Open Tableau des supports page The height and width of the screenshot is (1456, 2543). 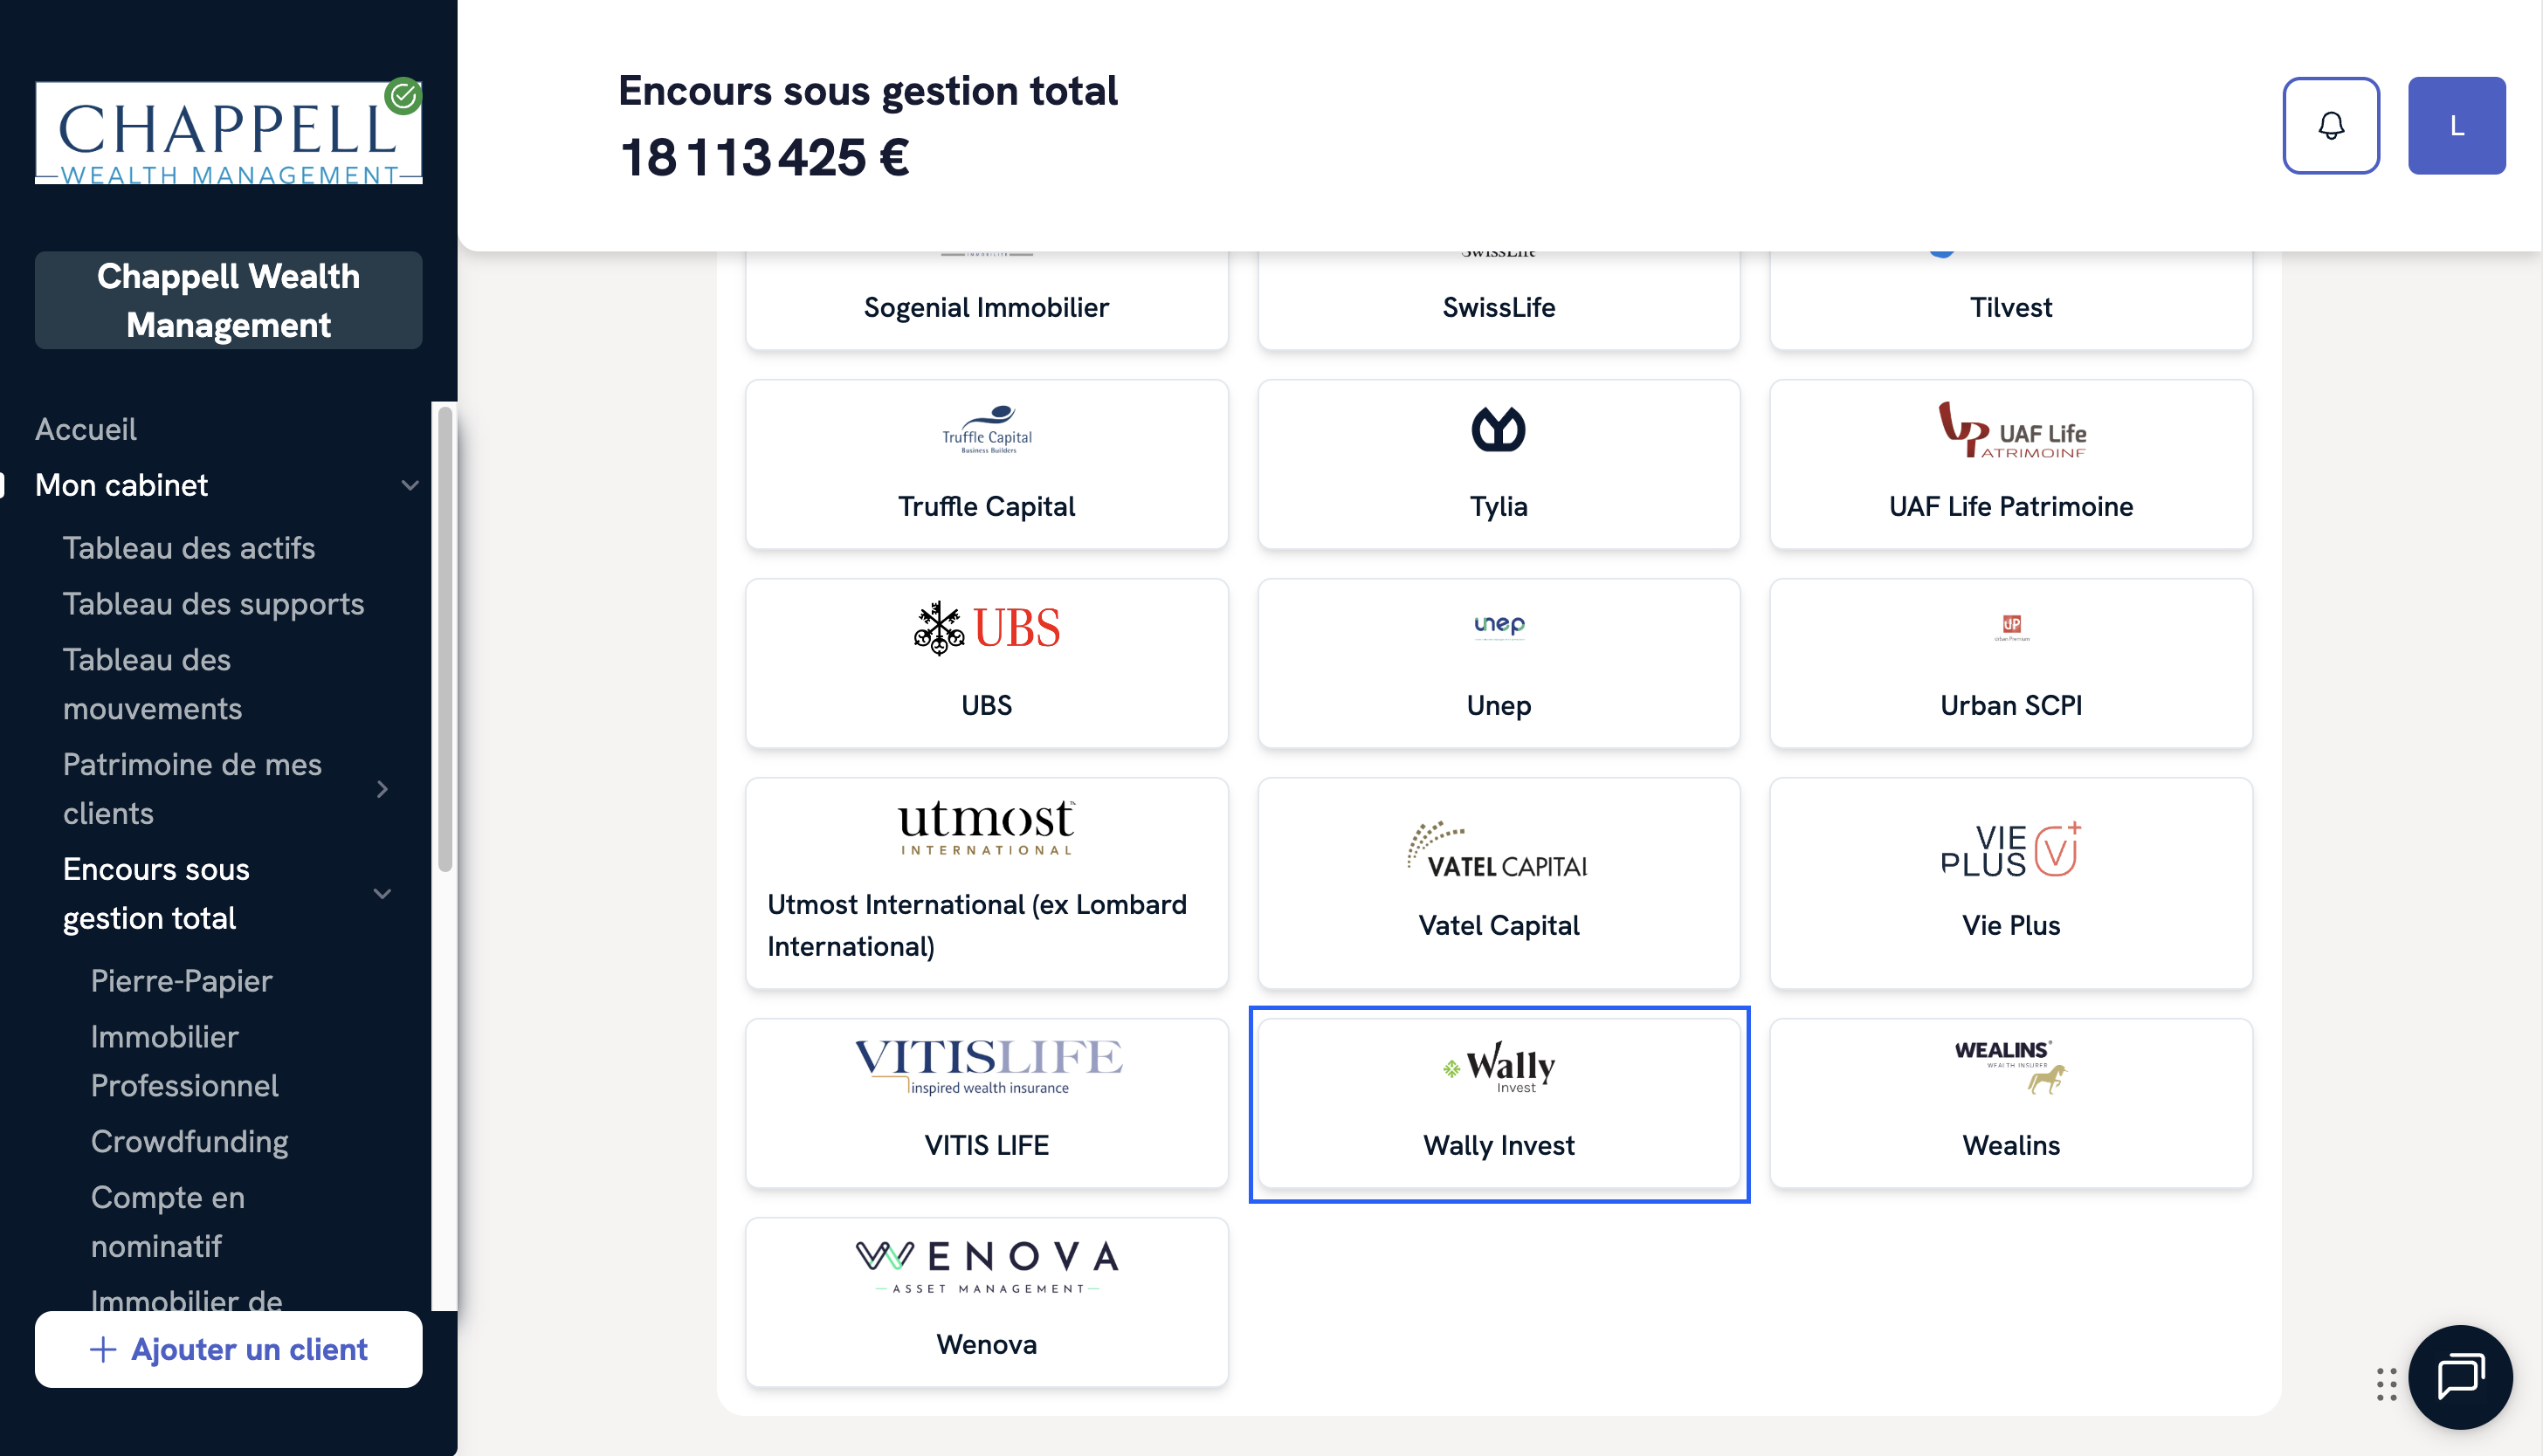click(x=213, y=604)
